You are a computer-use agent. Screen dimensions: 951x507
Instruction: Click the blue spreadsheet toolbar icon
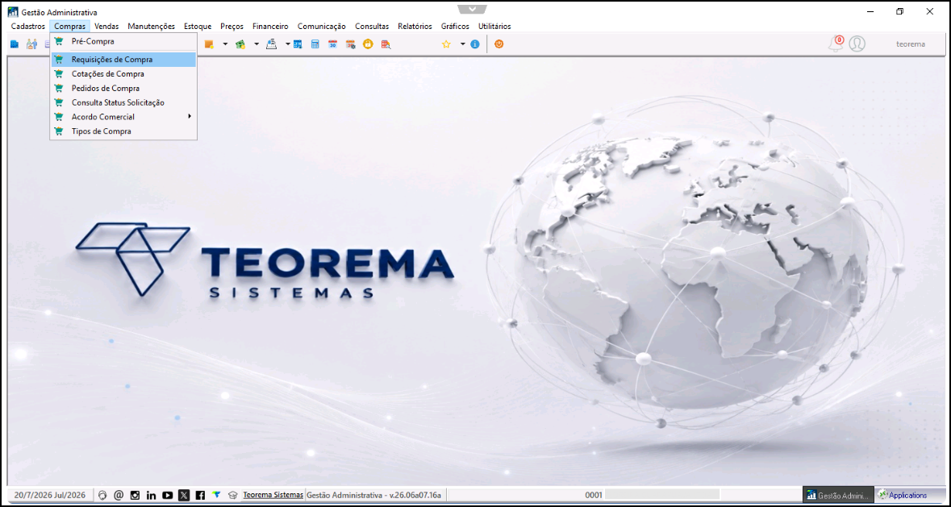point(298,44)
